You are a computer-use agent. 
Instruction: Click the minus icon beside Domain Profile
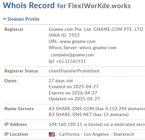[5, 19]
